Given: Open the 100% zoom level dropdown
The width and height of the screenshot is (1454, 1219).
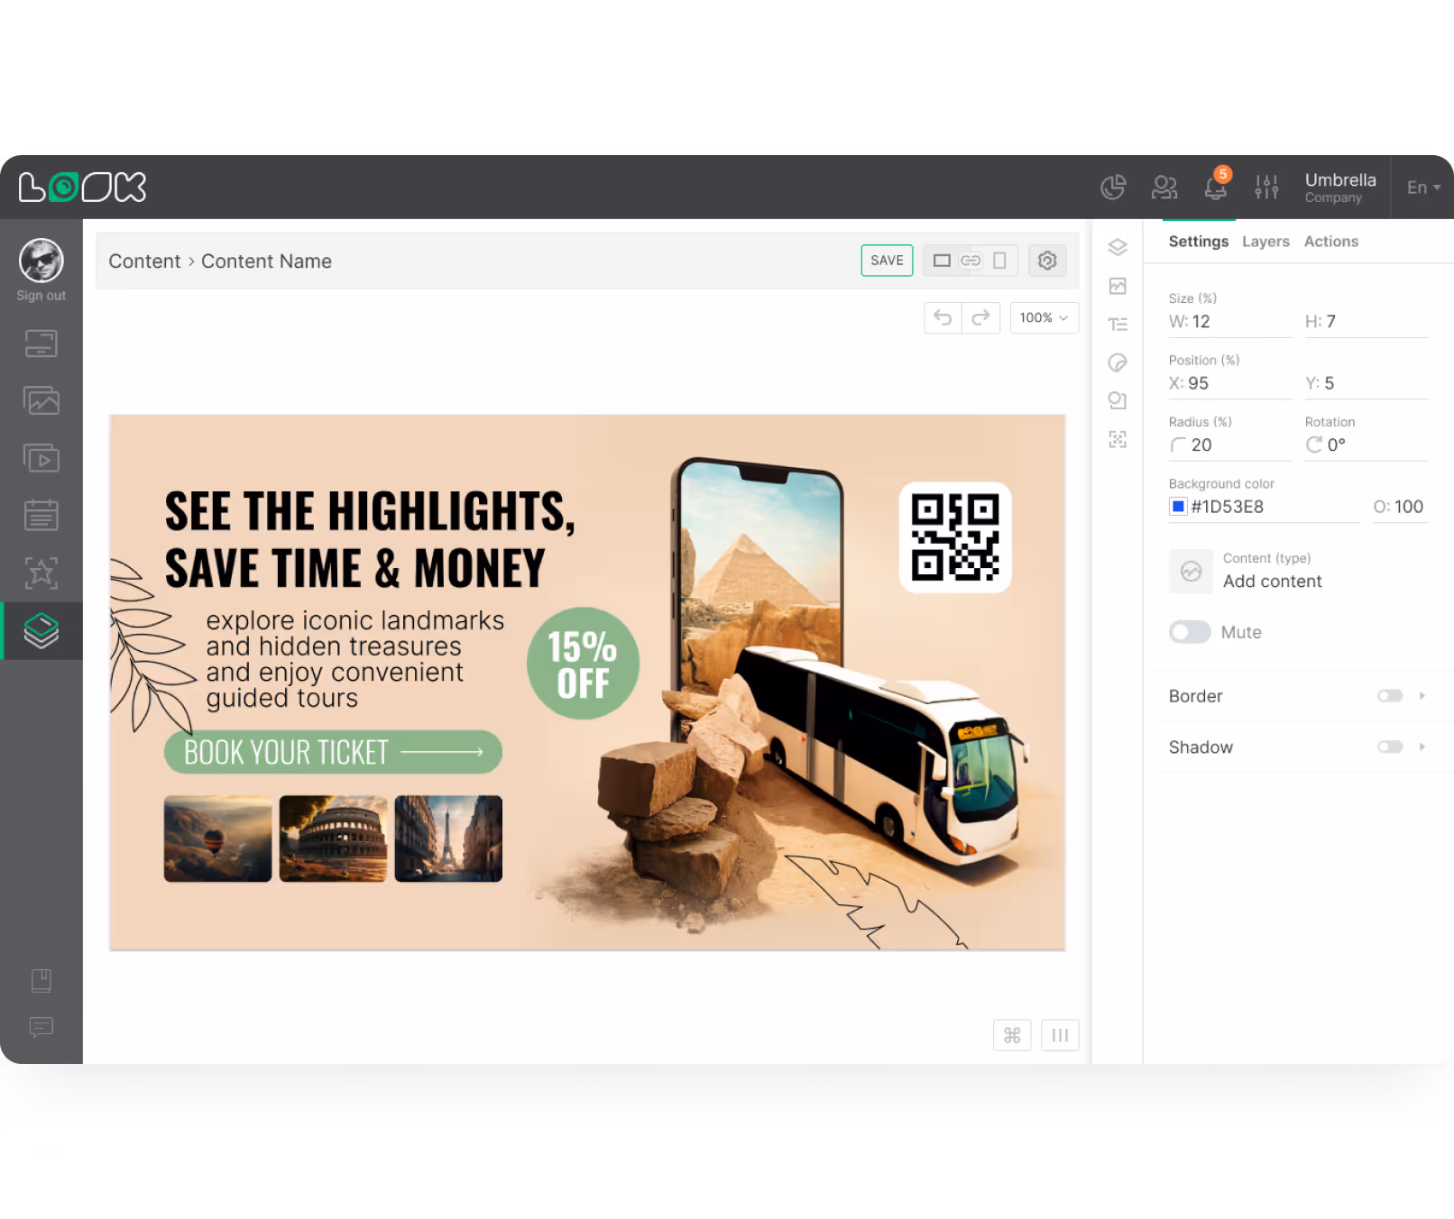Looking at the screenshot, I should coord(1044,317).
